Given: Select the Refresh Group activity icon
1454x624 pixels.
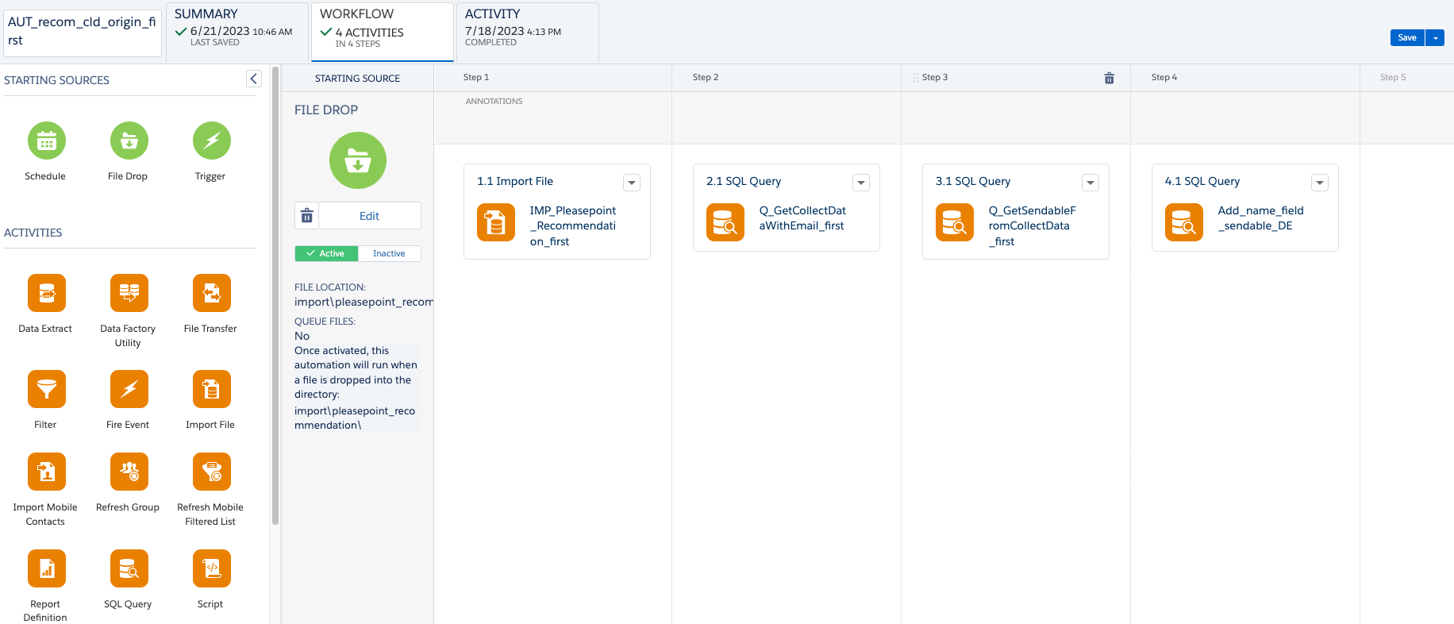Looking at the screenshot, I should 129,472.
